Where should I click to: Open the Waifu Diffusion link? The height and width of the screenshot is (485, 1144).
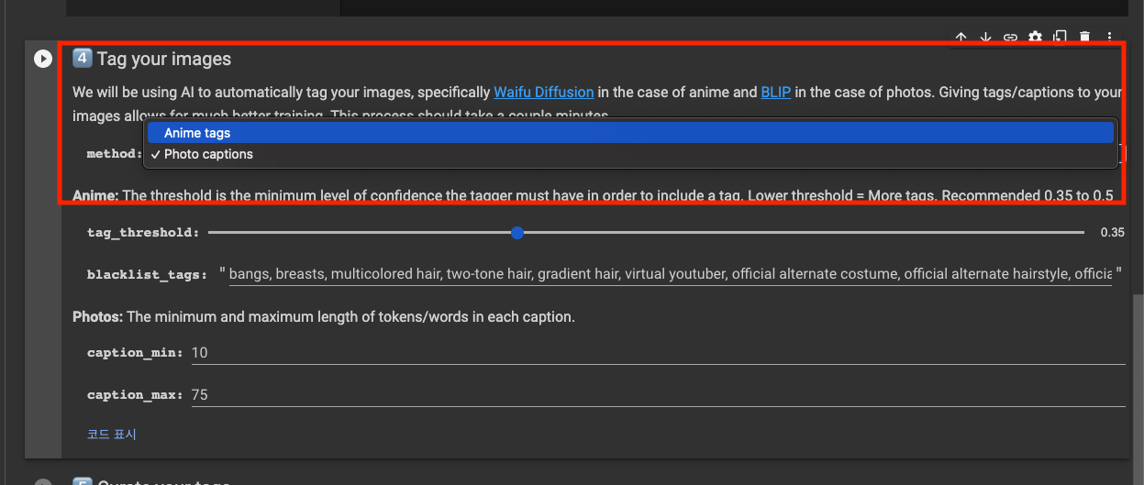click(543, 92)
